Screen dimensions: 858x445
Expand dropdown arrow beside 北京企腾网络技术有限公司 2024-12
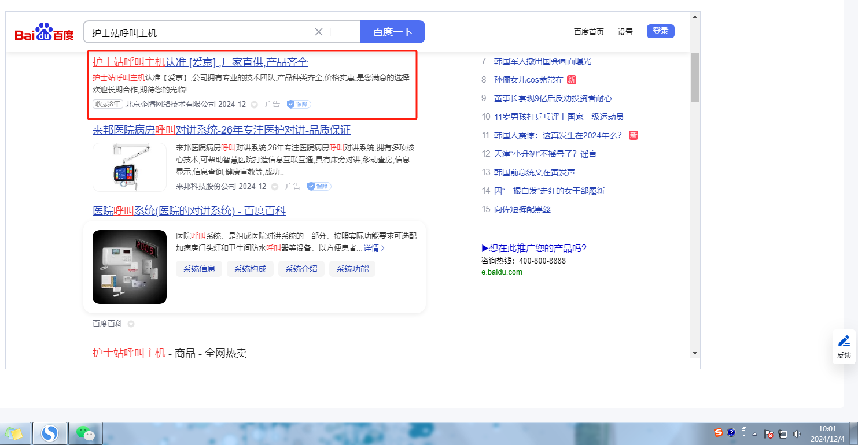pyautogui.click(x=254, y=105)
